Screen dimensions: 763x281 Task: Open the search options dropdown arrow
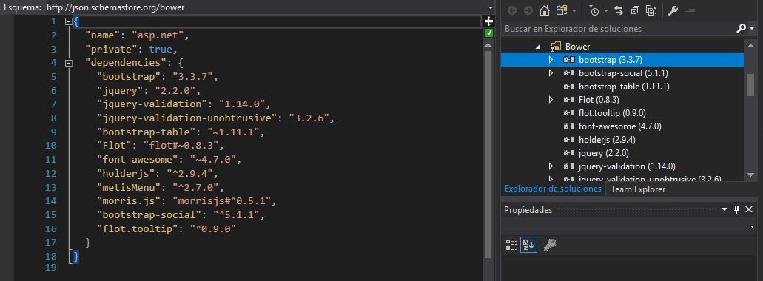(753, 29)
